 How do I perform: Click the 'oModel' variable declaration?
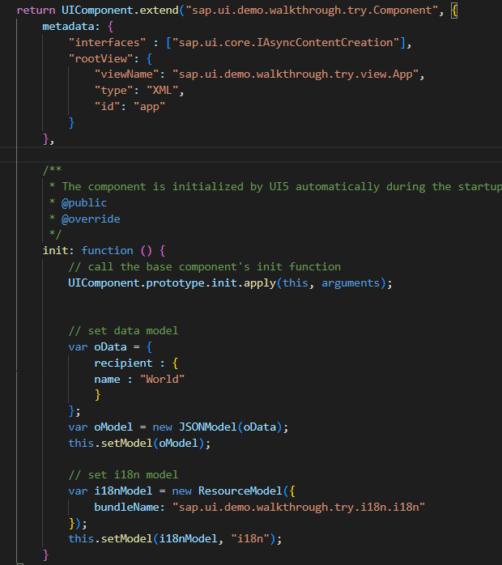[x=113, y=427]
